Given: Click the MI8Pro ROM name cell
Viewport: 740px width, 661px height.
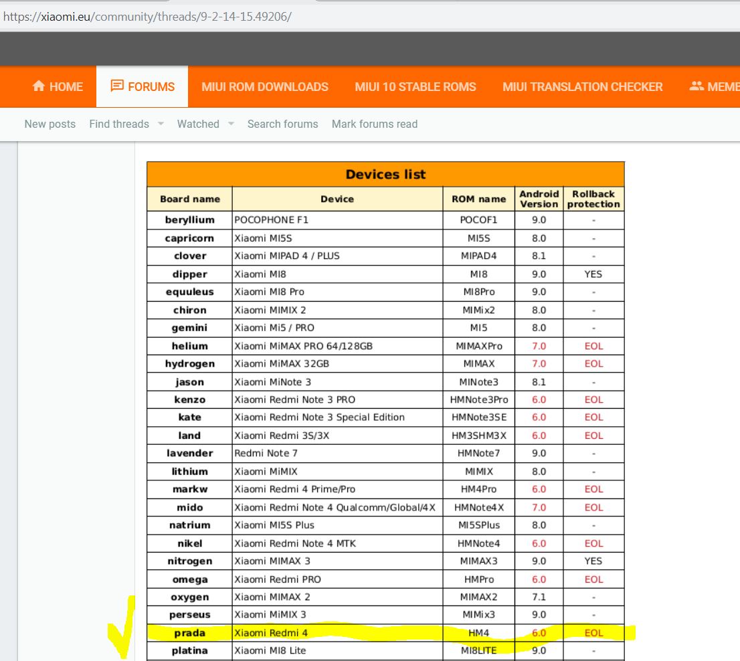Looking at the screenshot, I should click(479, 292).
